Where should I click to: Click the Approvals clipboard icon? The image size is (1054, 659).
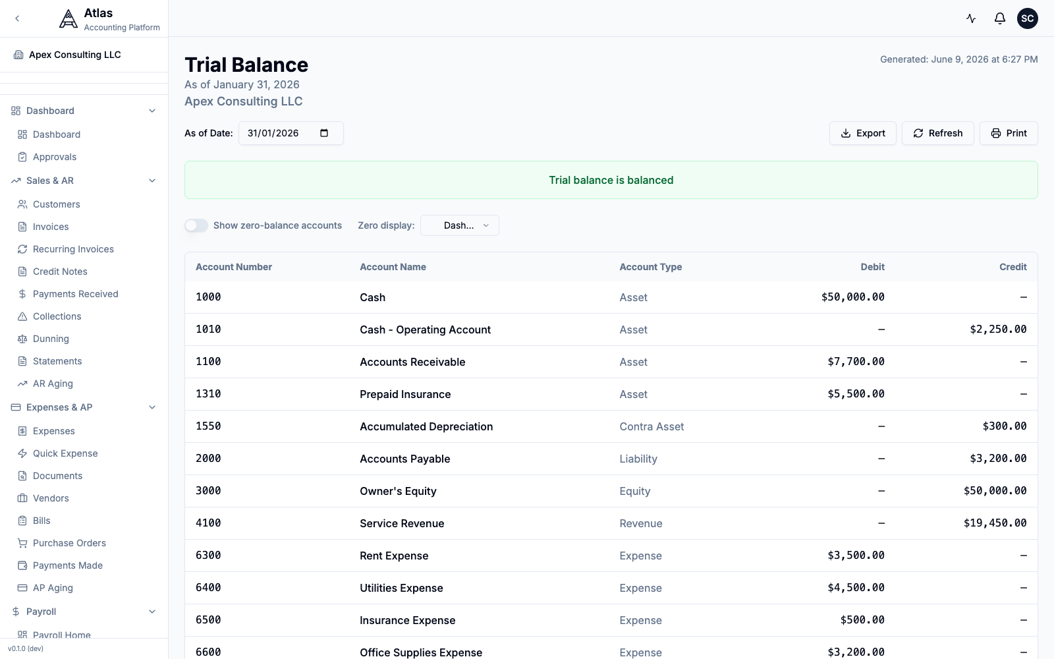pos(22,157)
